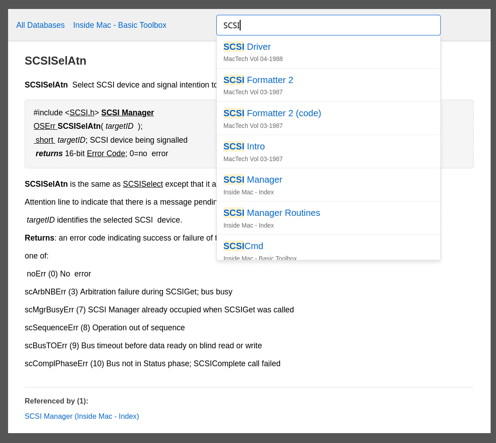This screenshot has height=443, width=496.
Task: Click the SCSISelAtn page heading
Action: pyautogui.click(x=56, y=61)
